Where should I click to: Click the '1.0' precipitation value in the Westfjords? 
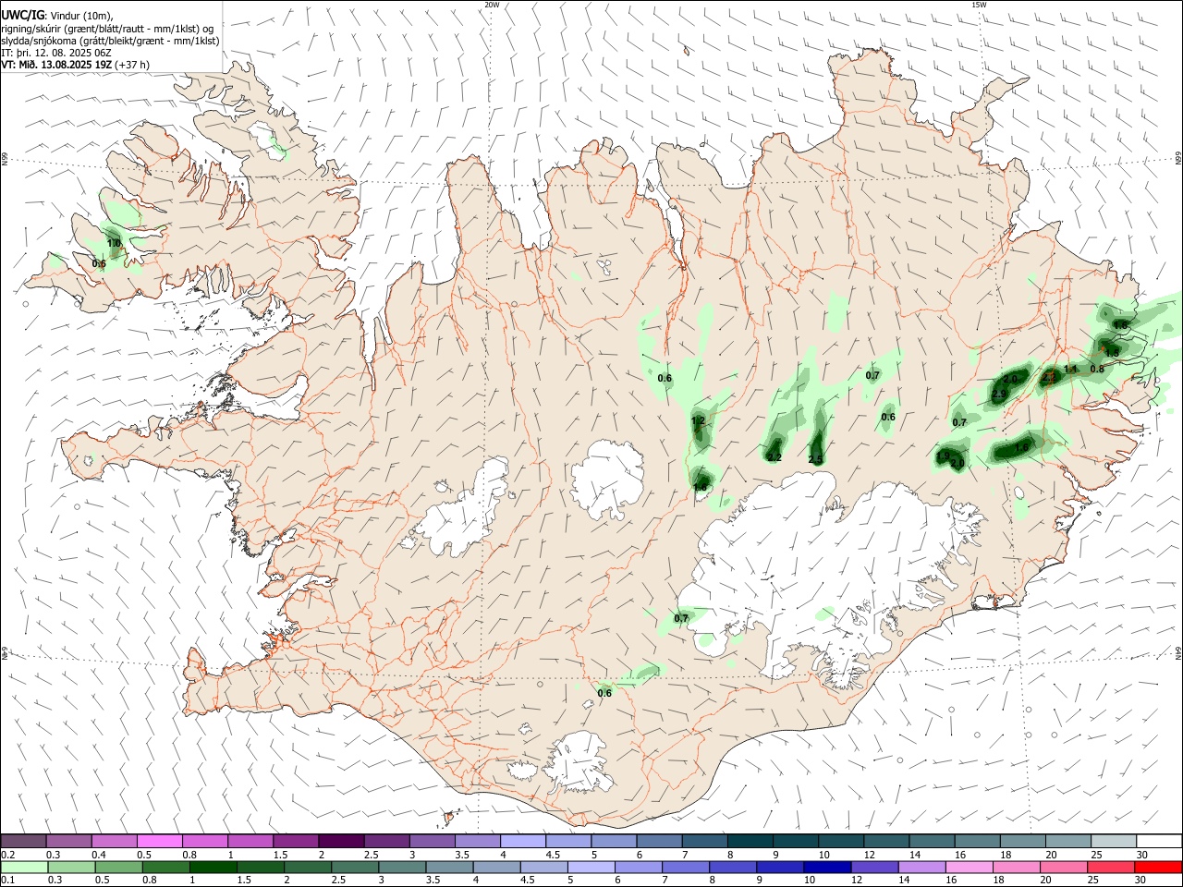tap(115, 244)
